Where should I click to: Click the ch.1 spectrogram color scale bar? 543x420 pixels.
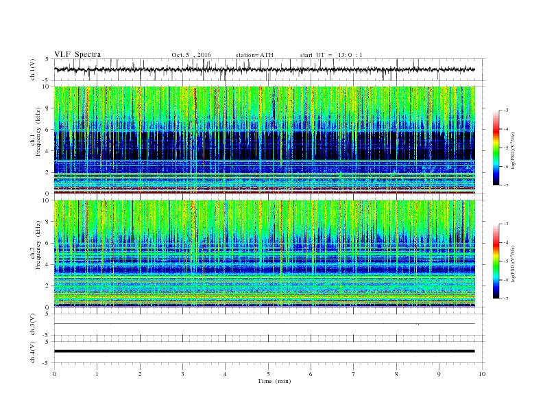[496, 148]
